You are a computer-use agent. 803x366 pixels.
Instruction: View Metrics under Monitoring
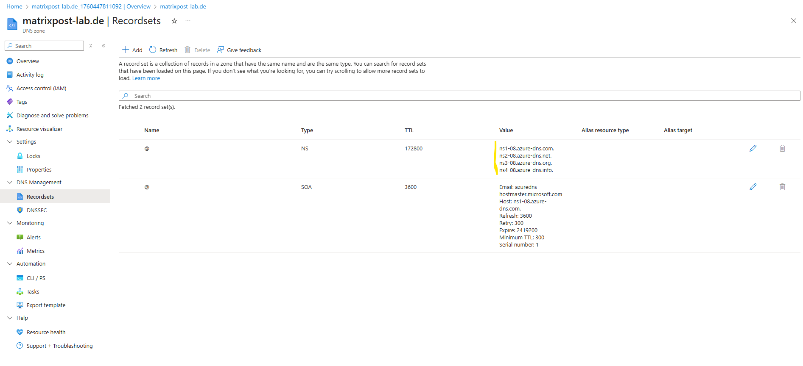click(x=36, y=251)
